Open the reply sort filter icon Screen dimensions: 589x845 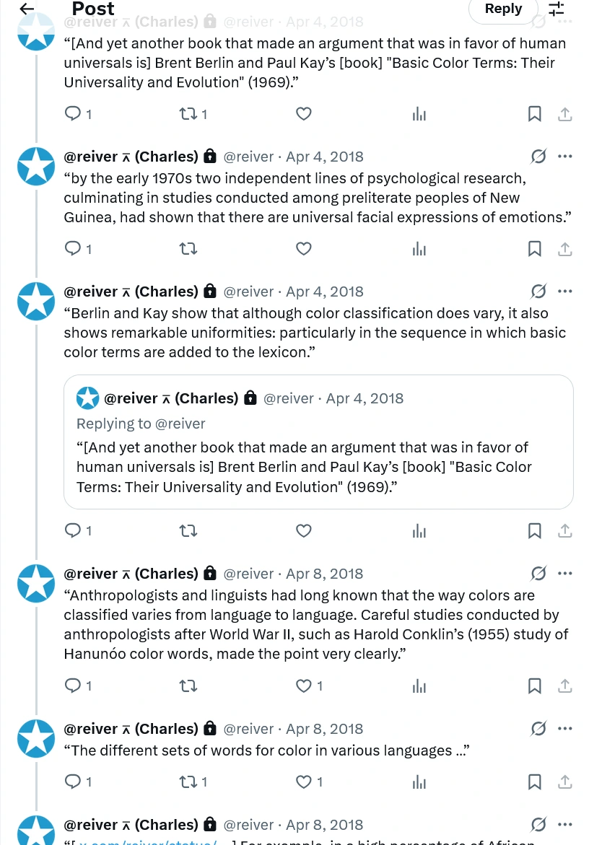(x=556, y=9)
